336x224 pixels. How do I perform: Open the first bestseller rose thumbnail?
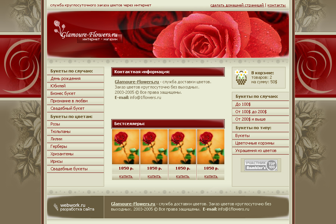(126, 147)
